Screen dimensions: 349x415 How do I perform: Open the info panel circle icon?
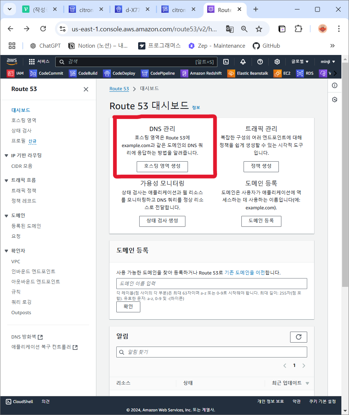point(334,85)
